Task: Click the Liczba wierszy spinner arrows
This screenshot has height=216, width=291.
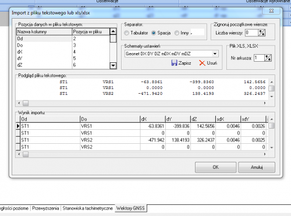Action: (x=261, y=33)
